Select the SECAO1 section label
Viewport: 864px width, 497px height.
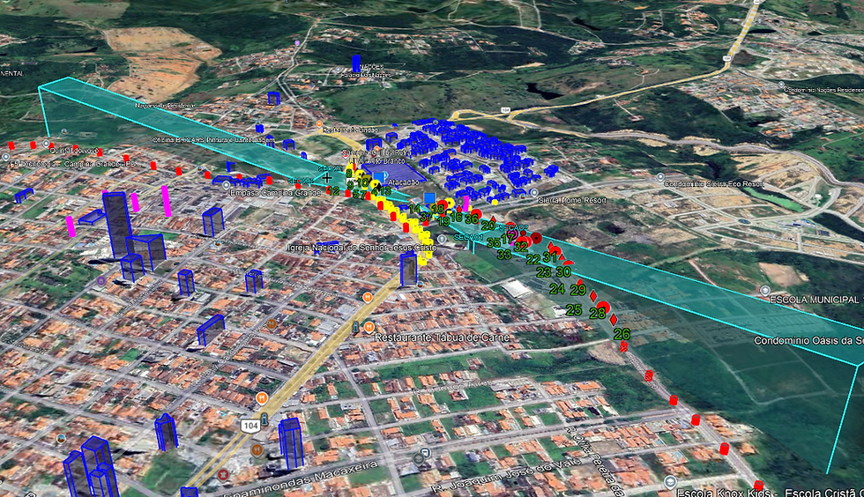pos(468,237)
